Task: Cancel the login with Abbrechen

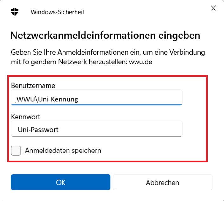Action: [162, 182]
